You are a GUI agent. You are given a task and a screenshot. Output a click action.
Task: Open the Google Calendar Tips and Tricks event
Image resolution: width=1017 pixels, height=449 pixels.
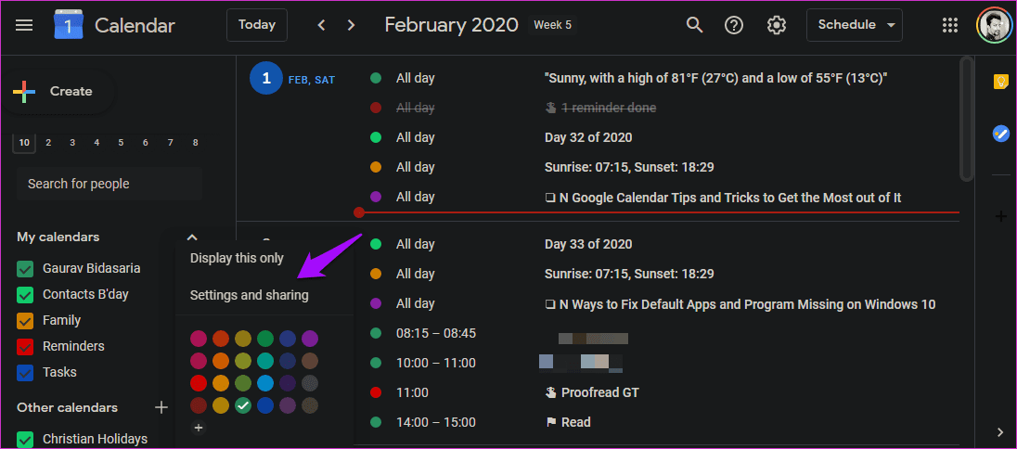[x=723, y=198]
